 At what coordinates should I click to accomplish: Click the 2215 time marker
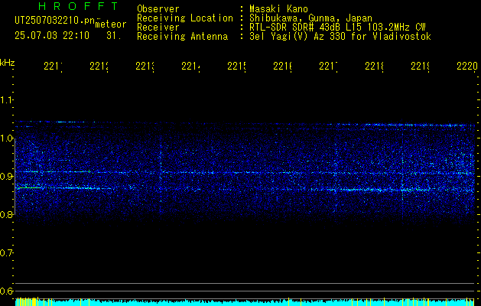[237, 67]
